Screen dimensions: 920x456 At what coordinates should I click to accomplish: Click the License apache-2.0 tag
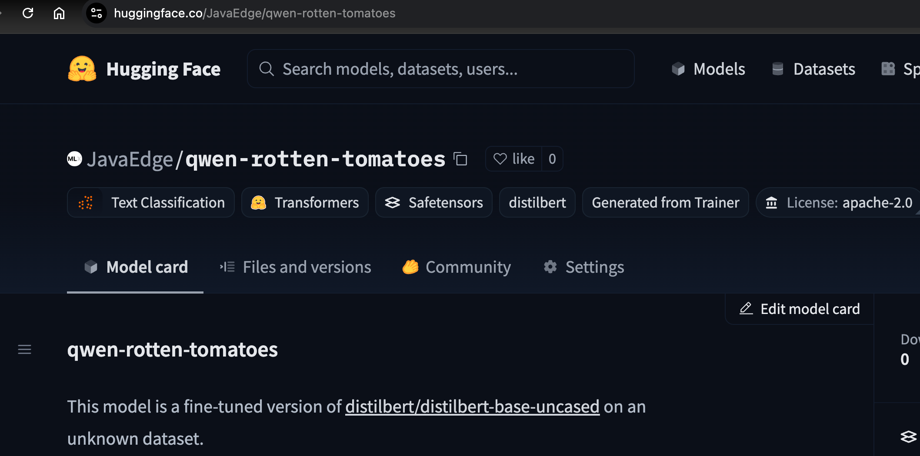(x=839, y=203)
